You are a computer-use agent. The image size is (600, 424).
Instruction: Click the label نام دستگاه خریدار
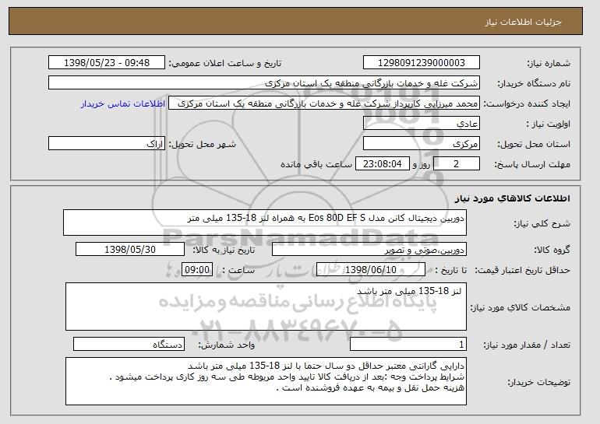(x=534, y=84)
